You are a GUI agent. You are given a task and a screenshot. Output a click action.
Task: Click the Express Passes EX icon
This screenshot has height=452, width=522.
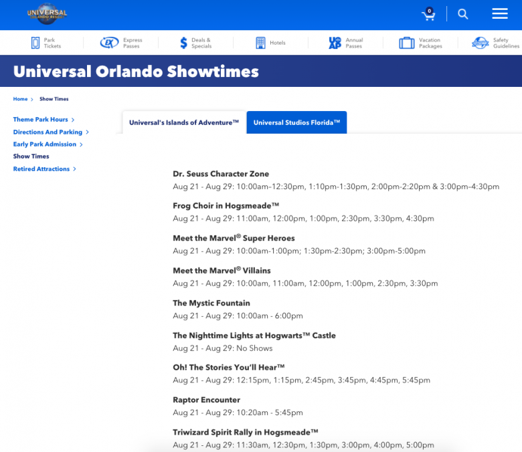(x=109, y=43)
